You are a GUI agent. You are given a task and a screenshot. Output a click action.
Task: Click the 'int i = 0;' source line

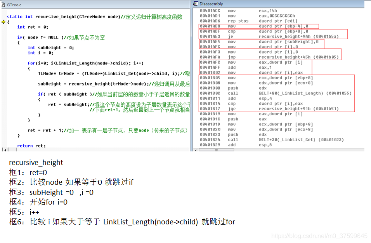(40, 53)
